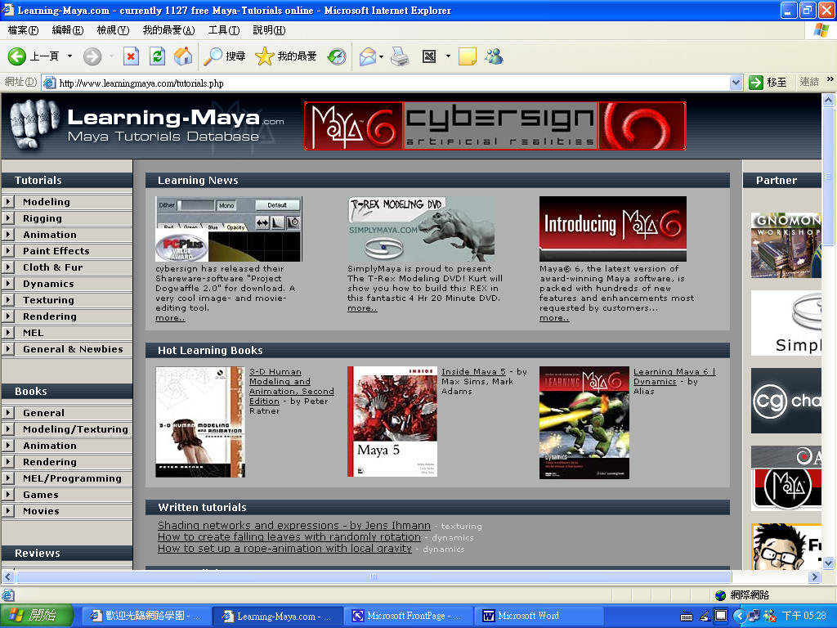
Task: Click the vertical scrollbar down arrow
Action: (x=829, y=563)
